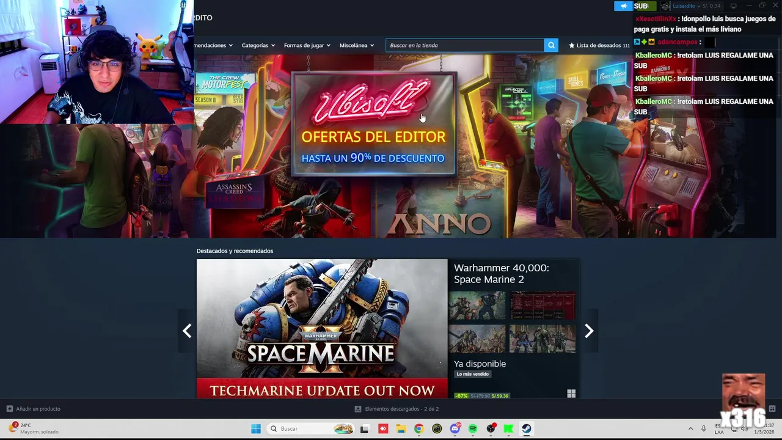Expand the Categorías dropdown menu
Viewport: 782px width, 440px height.
point(258,45)
